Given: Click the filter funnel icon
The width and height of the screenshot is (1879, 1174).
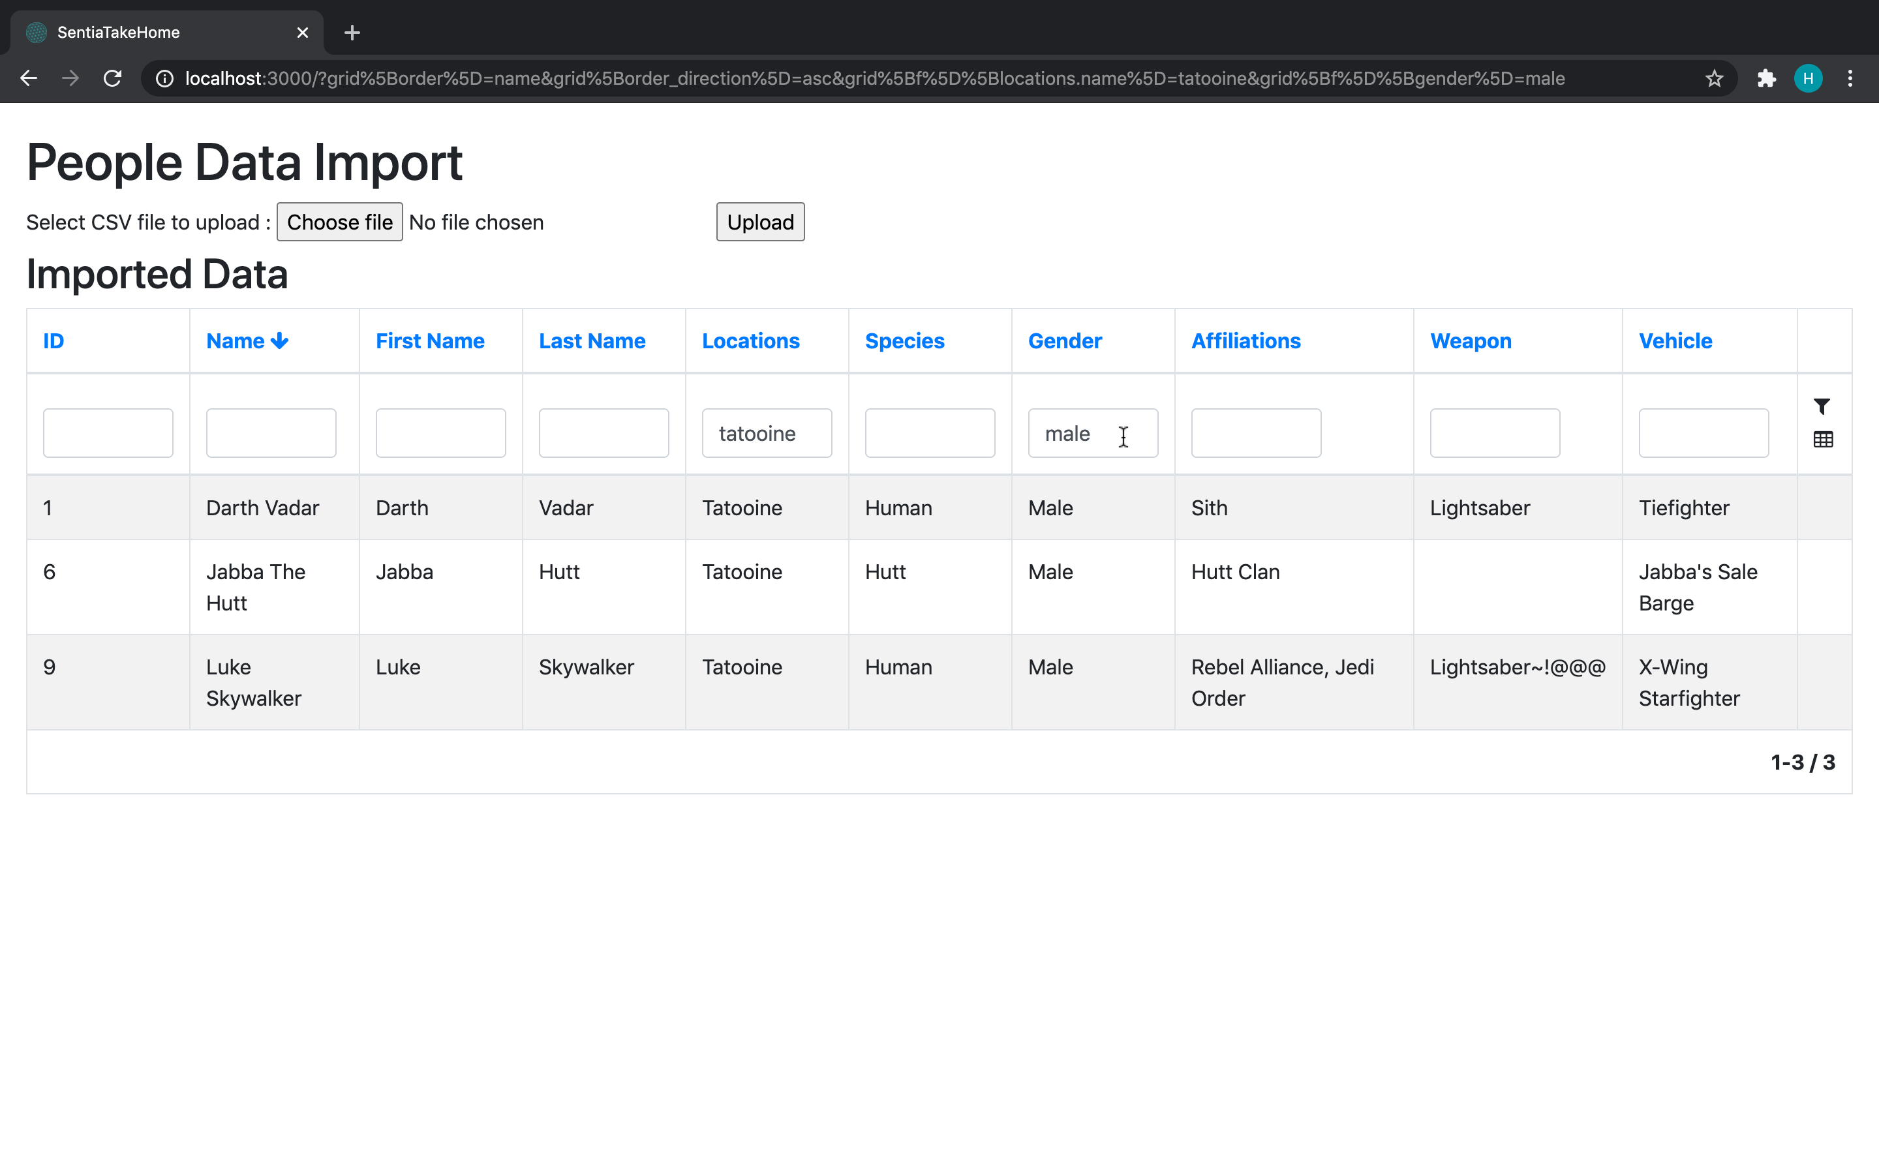Looking at the screenshot, I should coord(1822,406).
